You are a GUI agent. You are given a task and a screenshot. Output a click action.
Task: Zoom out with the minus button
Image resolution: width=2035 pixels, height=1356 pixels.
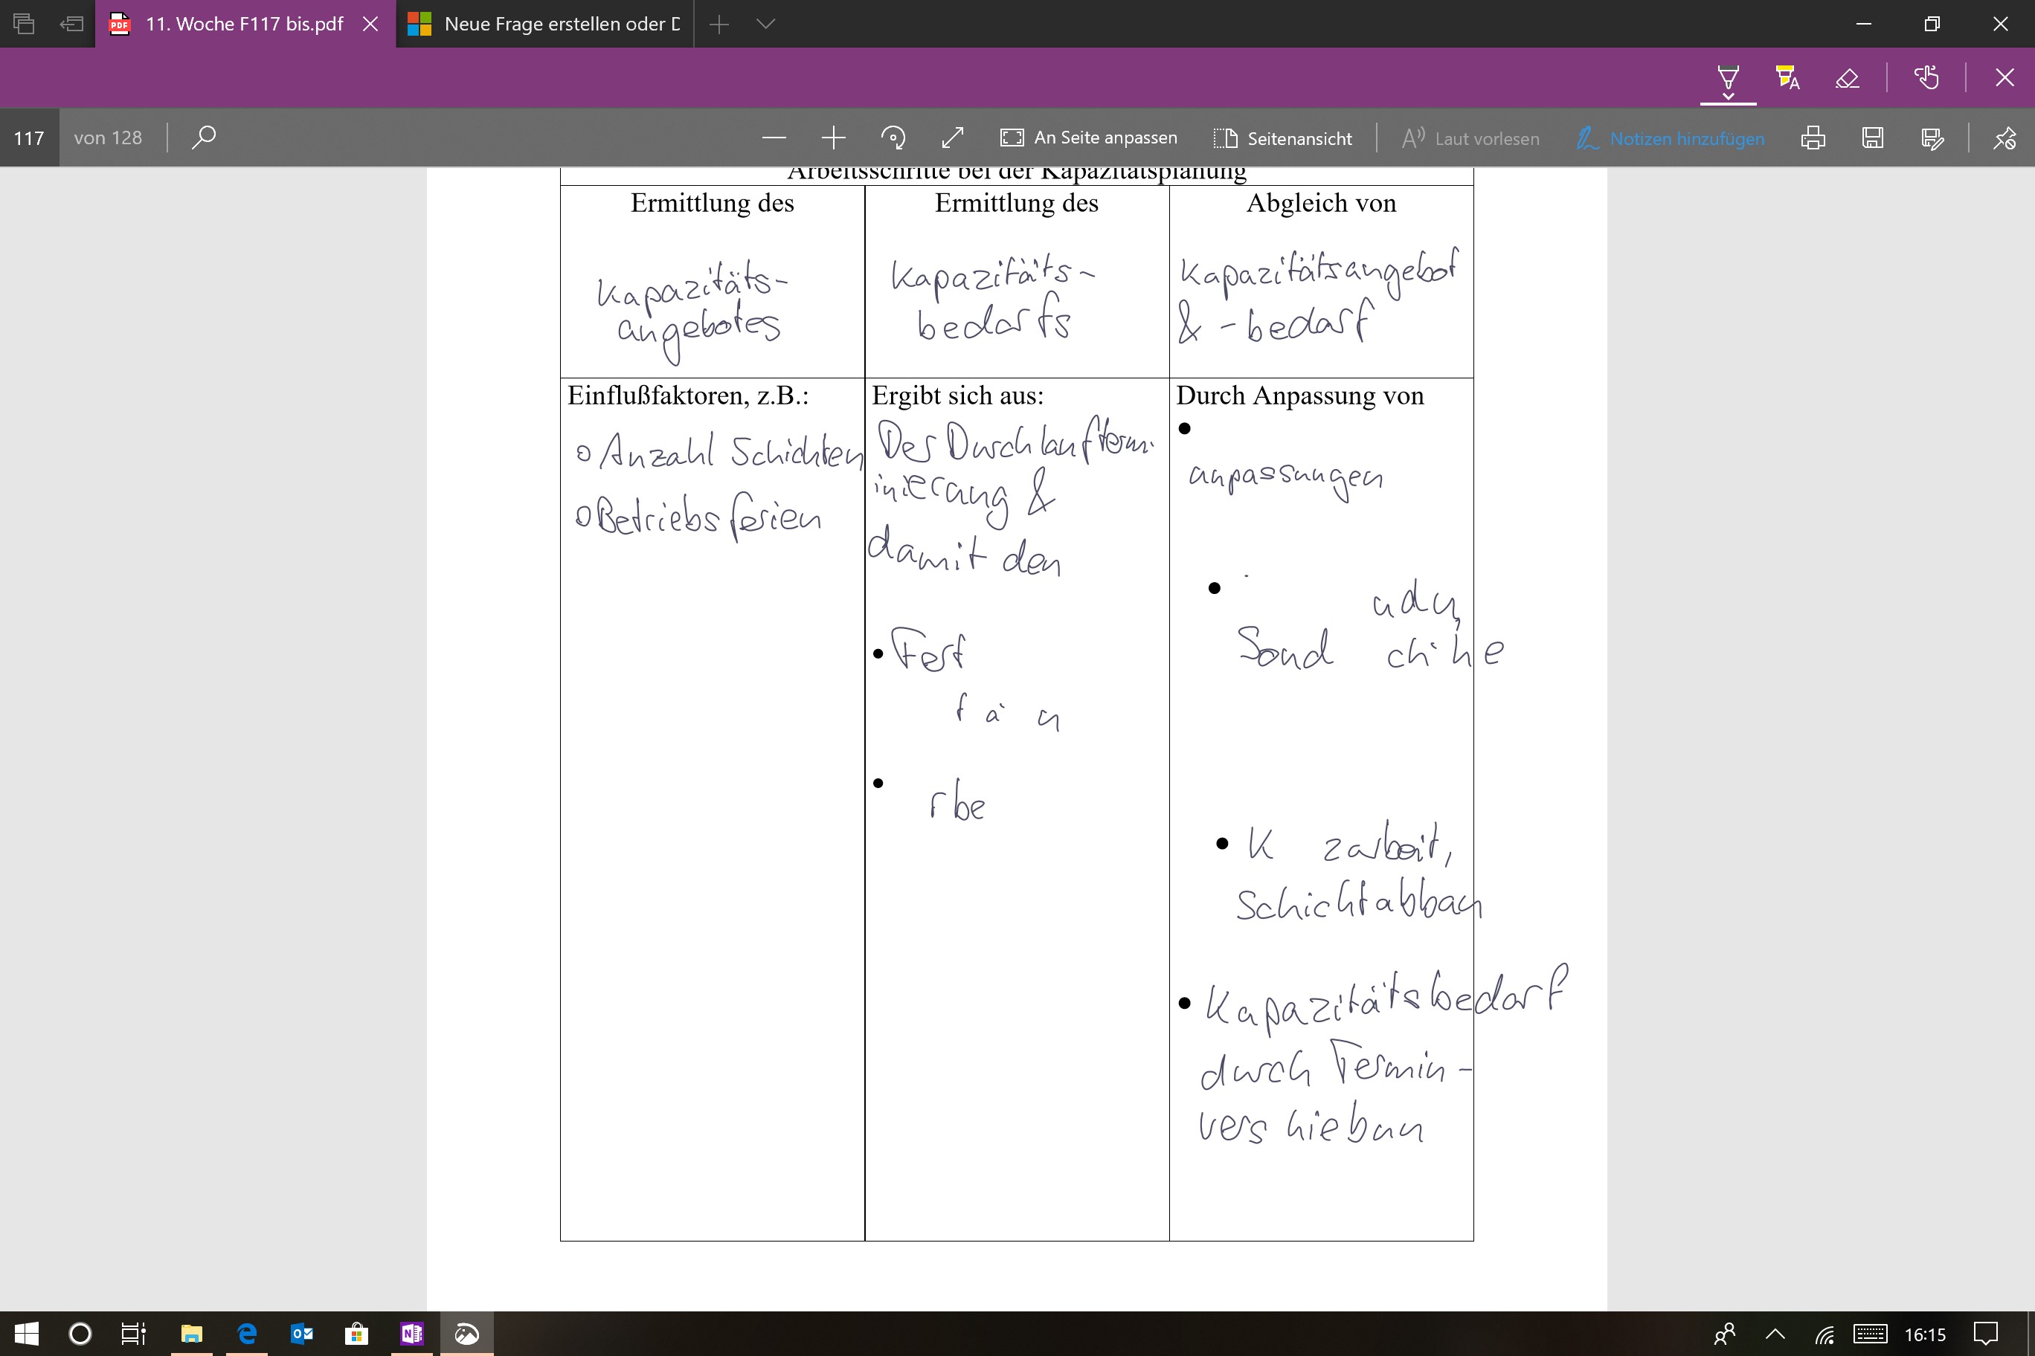coord(774,138)
